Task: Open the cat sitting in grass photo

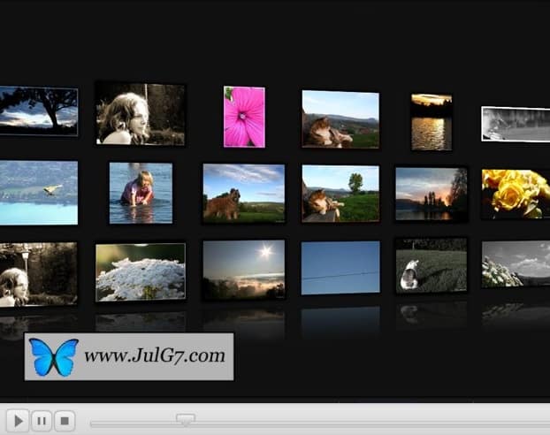Action: click(x=432, y=265)
